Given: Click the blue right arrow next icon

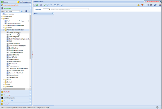Looking at the screenshot, I should [58, 5].
